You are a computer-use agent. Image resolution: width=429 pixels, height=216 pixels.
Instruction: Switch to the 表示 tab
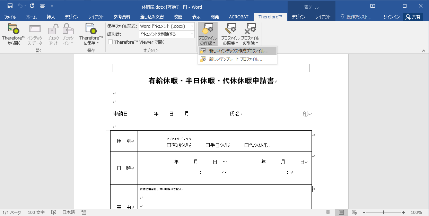coord(196,17)
